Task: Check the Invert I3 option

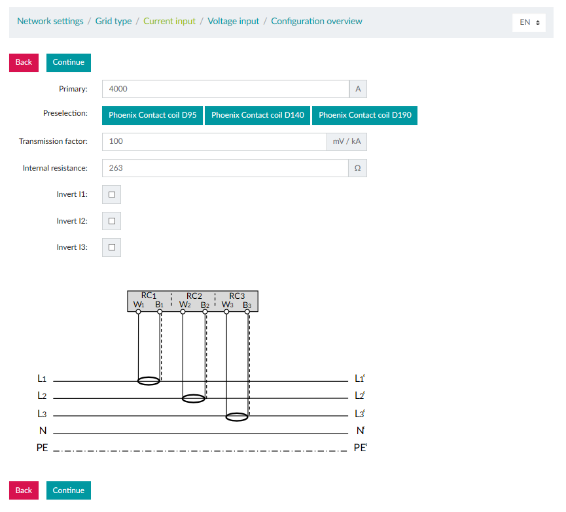Action: pyautogui.click(x=111, y=247)
